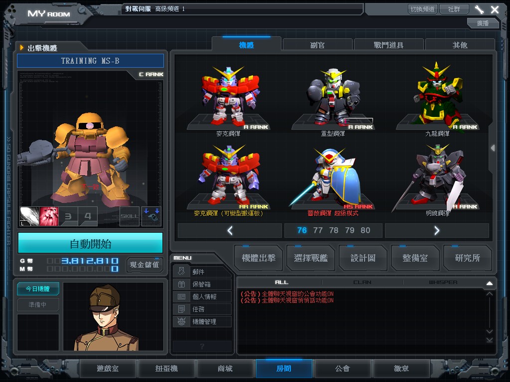510x382 pixels.
Task: Click the 機體出擊 button
Action: tap(258, 258)
